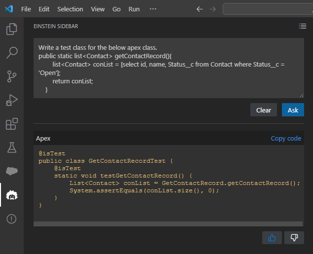Open the Run and Debug view
This screenshot has width=313, height=254.
(x=11, y=100)
